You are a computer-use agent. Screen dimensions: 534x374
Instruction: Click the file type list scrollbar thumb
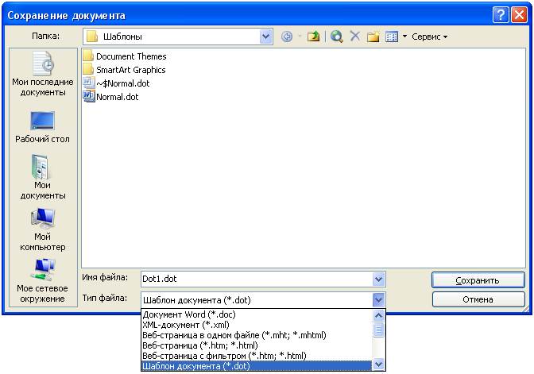point(378,330)
